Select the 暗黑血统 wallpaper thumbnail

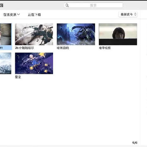(x=76, y=34)
